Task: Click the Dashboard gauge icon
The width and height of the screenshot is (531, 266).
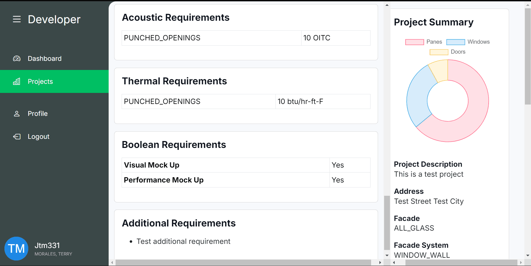Action: pyautogui.click(x=17, y=59)
